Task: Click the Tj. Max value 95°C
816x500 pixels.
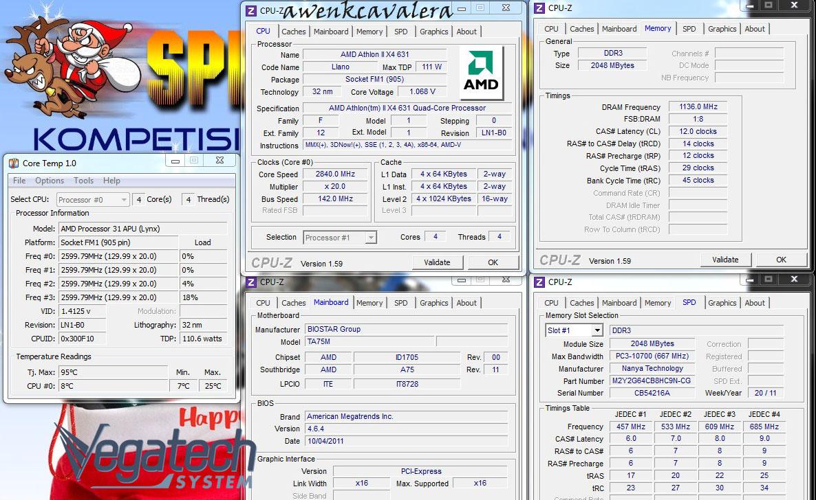Action: pos(113,372)
